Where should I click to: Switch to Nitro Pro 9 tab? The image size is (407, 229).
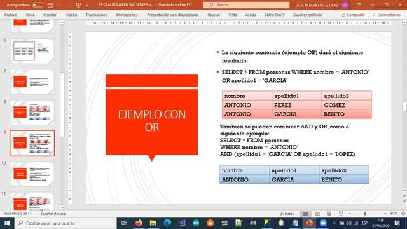[275, 15]
